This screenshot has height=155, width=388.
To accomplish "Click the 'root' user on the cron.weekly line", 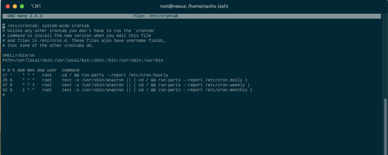I will [x=47, y=85].
